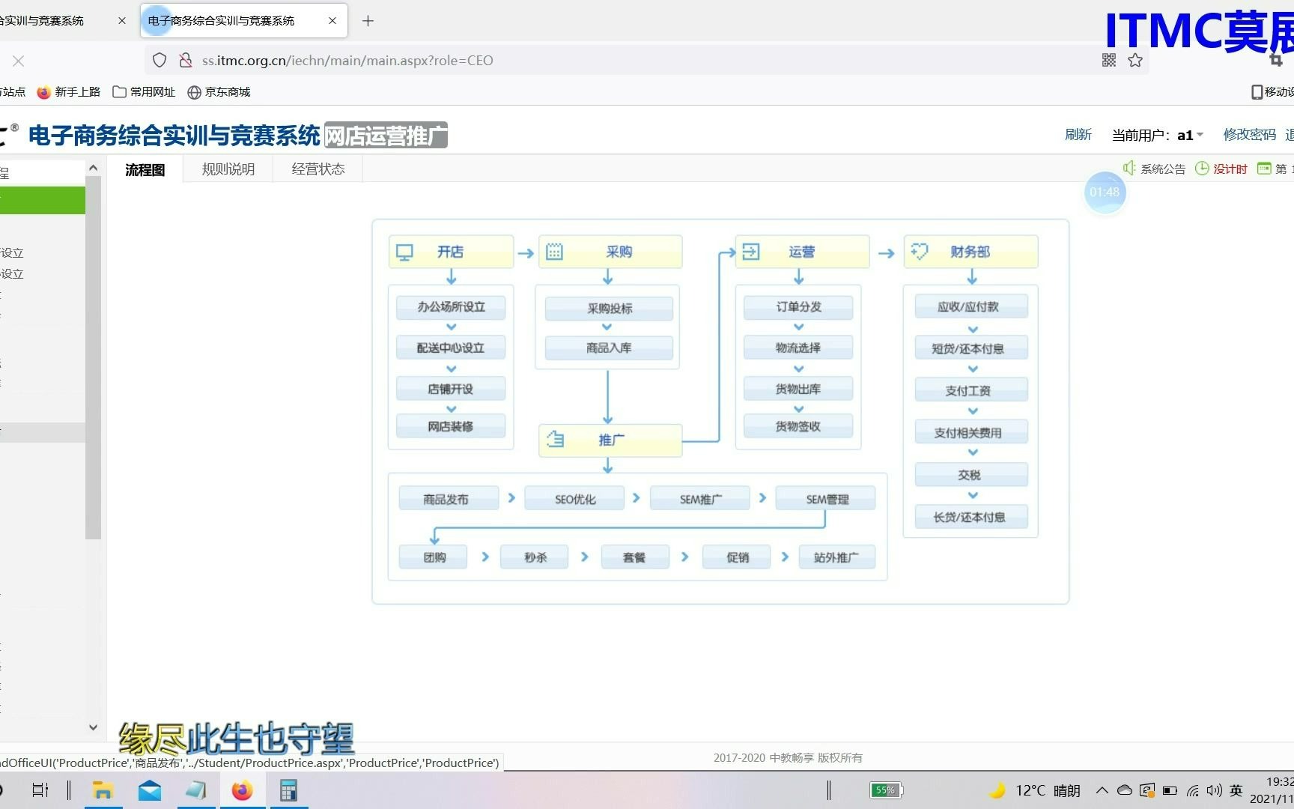Click the 开店 monitor icon in the flowchart
Screen dimensions: 1294x809
coord(404,252)
